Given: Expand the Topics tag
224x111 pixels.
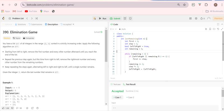Looking at the screenshot, I should click(17, 38).
